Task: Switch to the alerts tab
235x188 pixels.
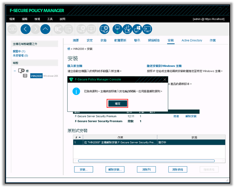Action: tap(137, 40)
